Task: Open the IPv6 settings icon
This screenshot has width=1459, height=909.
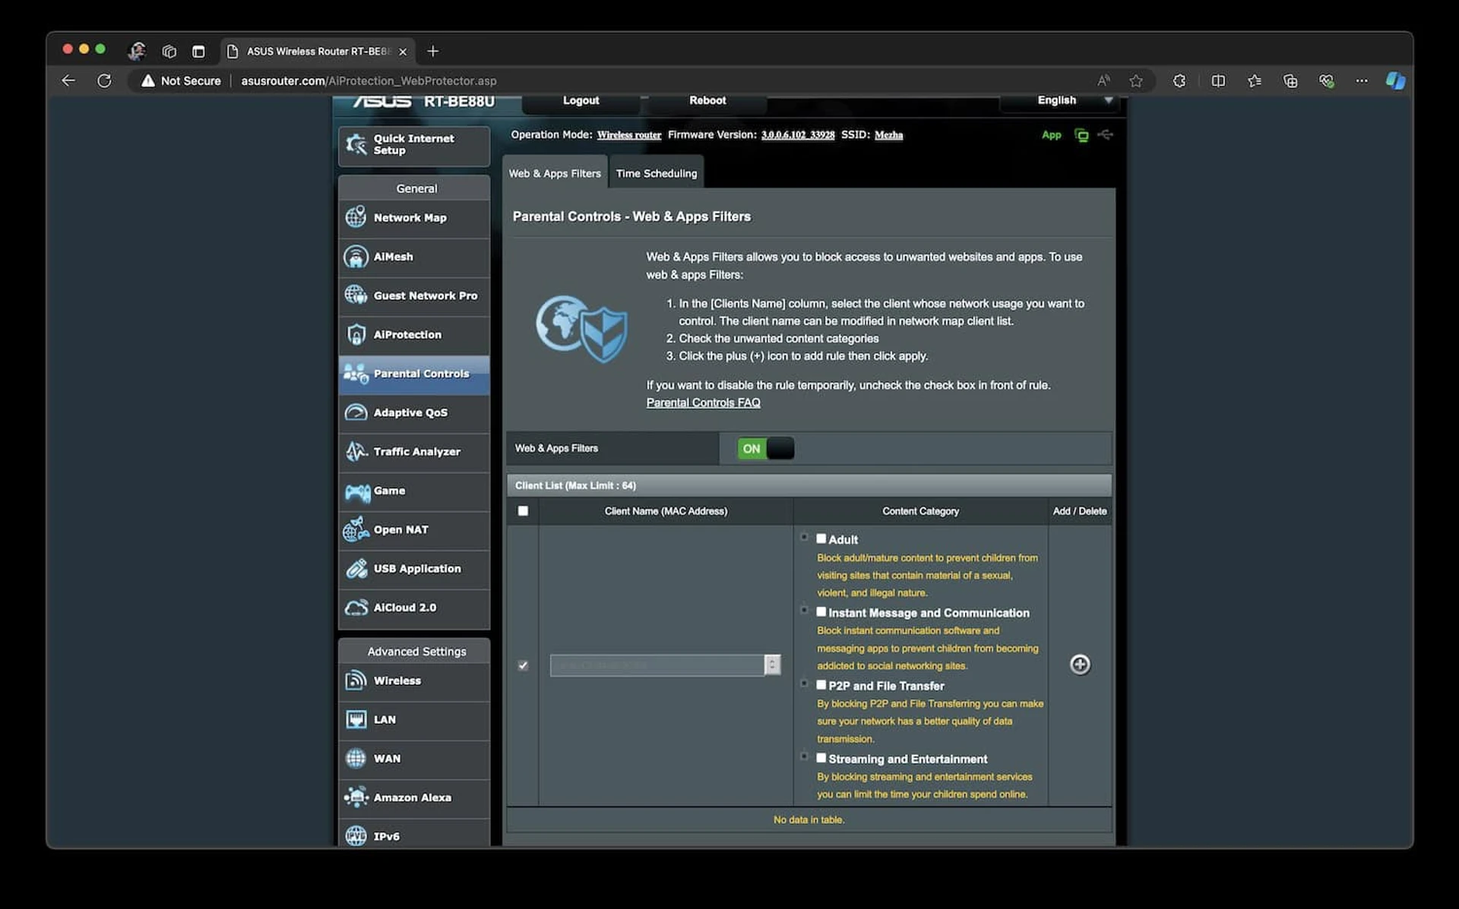Action: click(356, 836)
